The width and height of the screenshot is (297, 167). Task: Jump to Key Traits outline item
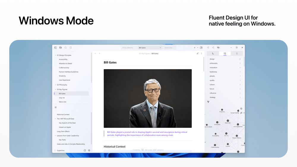click(x=62, y=140)
